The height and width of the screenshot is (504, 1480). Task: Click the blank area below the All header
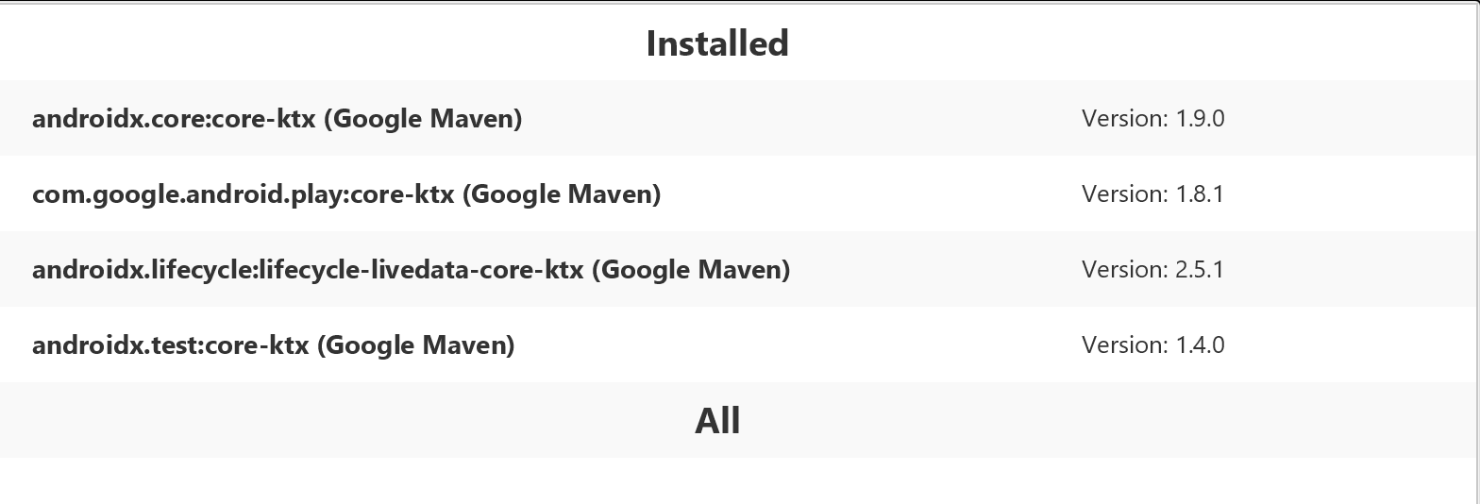(717, 481)
